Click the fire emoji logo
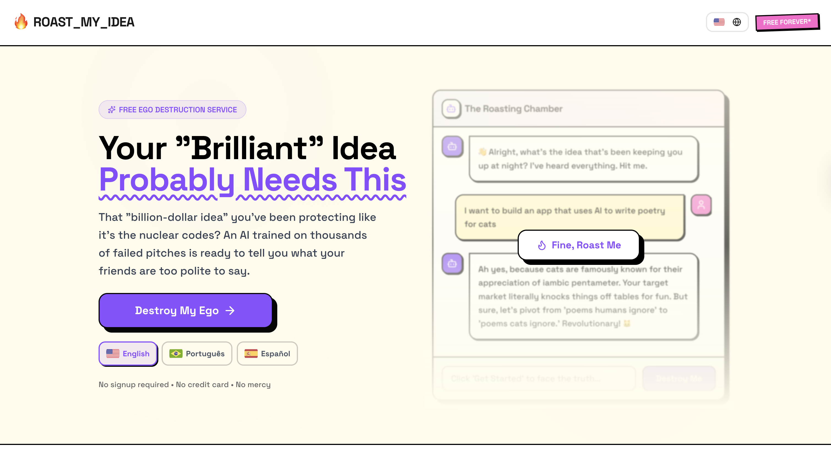Viewport: 831px width, 451px height. pos(21,22)
